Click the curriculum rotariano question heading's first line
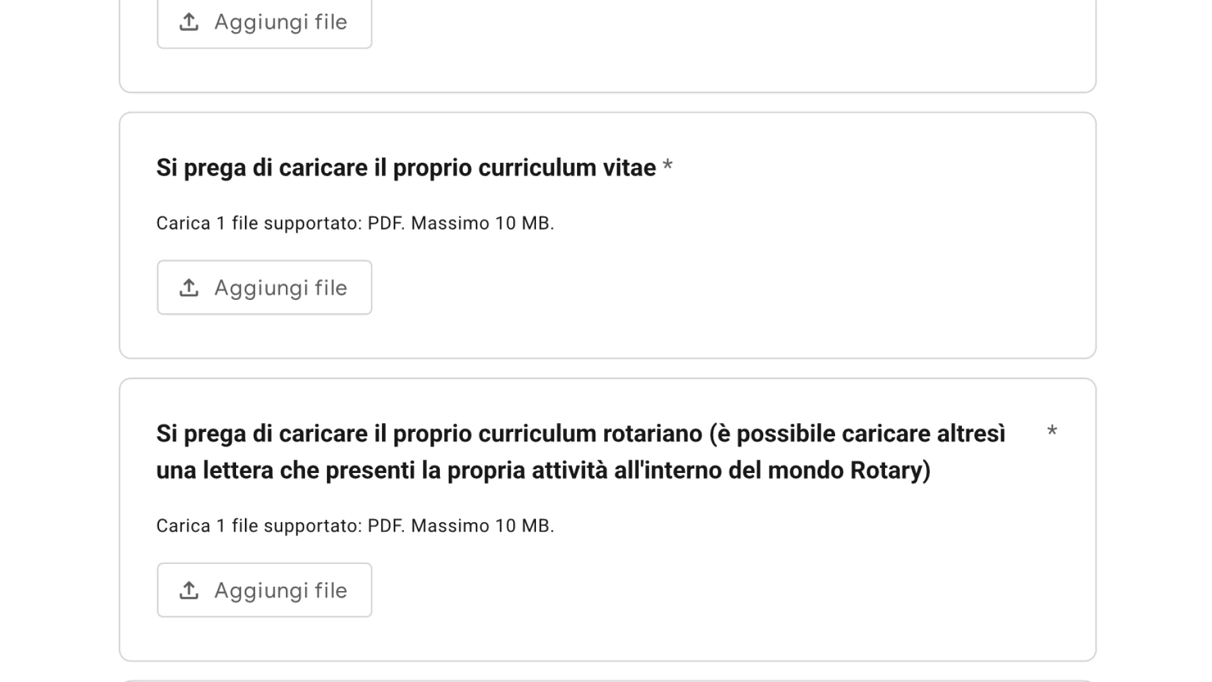This screenshot has height=682, width=1212. coord(580,434)
